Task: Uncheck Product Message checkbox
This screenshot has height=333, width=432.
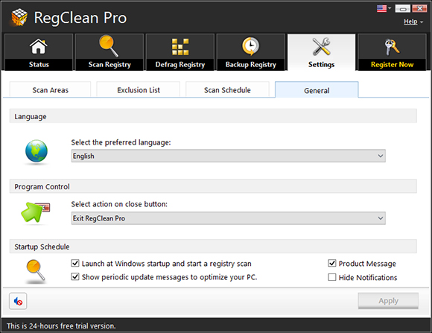Action: 332,263
